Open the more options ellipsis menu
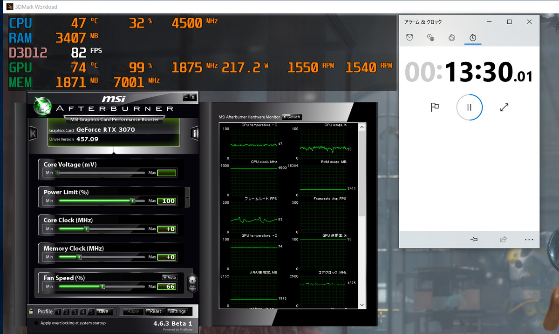This screenshot has width=559, height=334. coord(529,240)
